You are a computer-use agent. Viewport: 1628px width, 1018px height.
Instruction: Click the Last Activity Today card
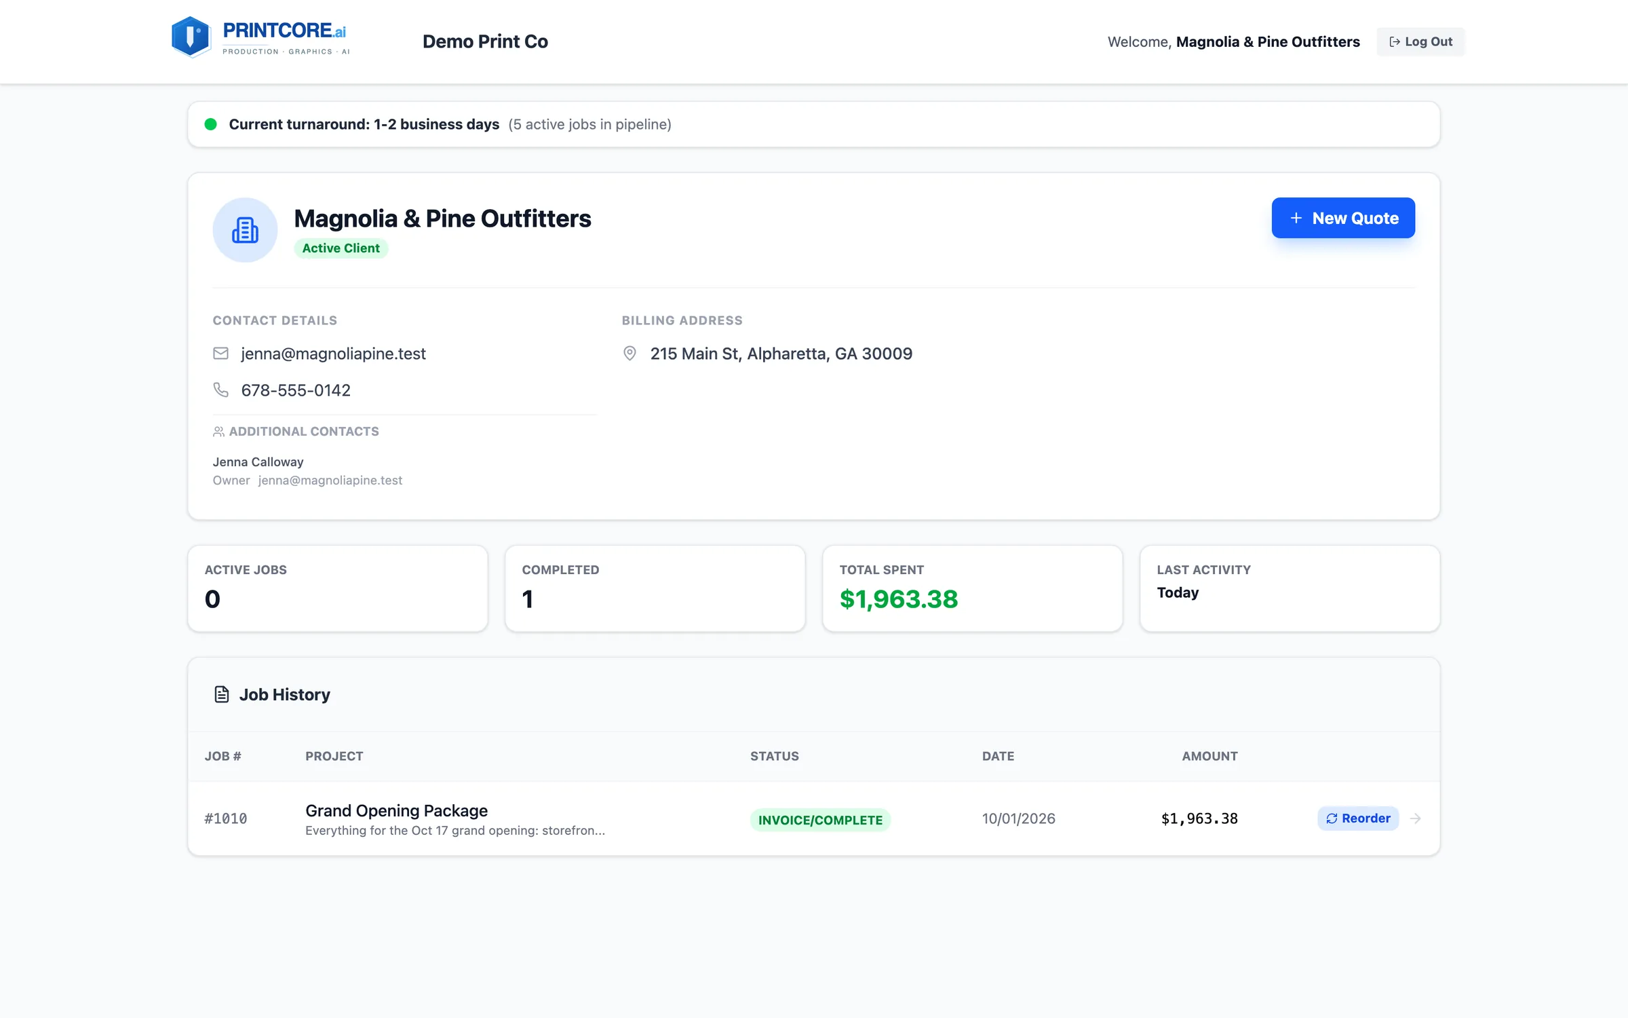pyautogui.click(x=1290, y=588)
